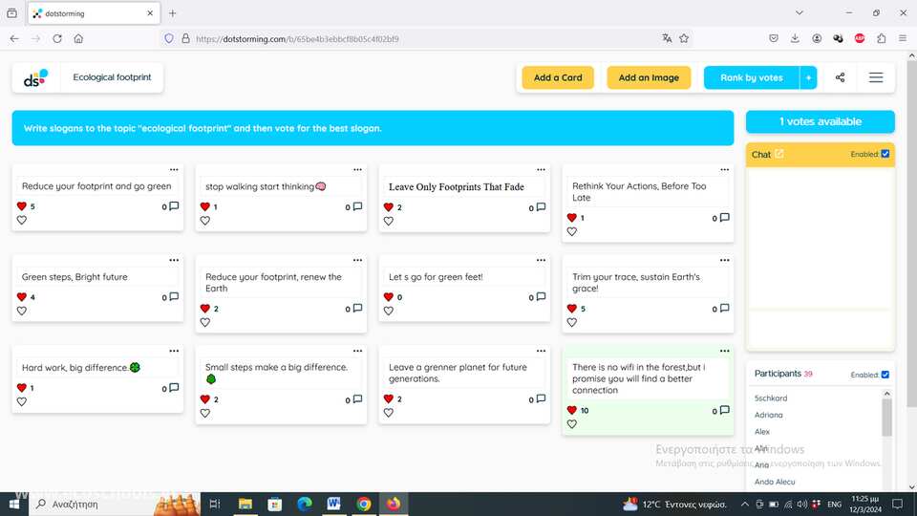Click the card text 'Green steps, Bright future'
Viewport: 917px width, 516px height.
pos(75,277)
